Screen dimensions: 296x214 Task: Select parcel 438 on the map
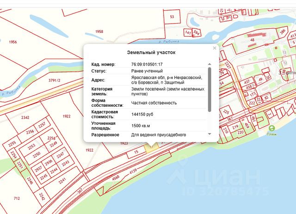click(x=249, y=87)
